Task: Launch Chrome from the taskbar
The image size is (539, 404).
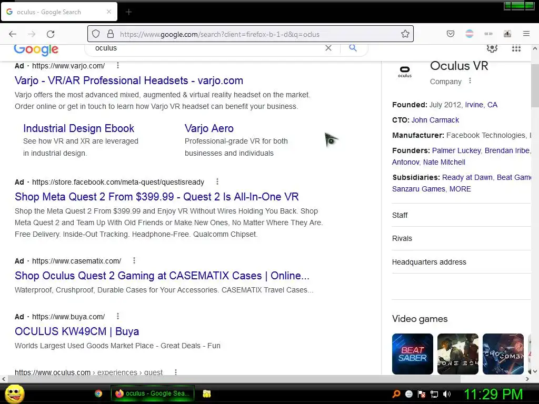Action: pos(98,393)
